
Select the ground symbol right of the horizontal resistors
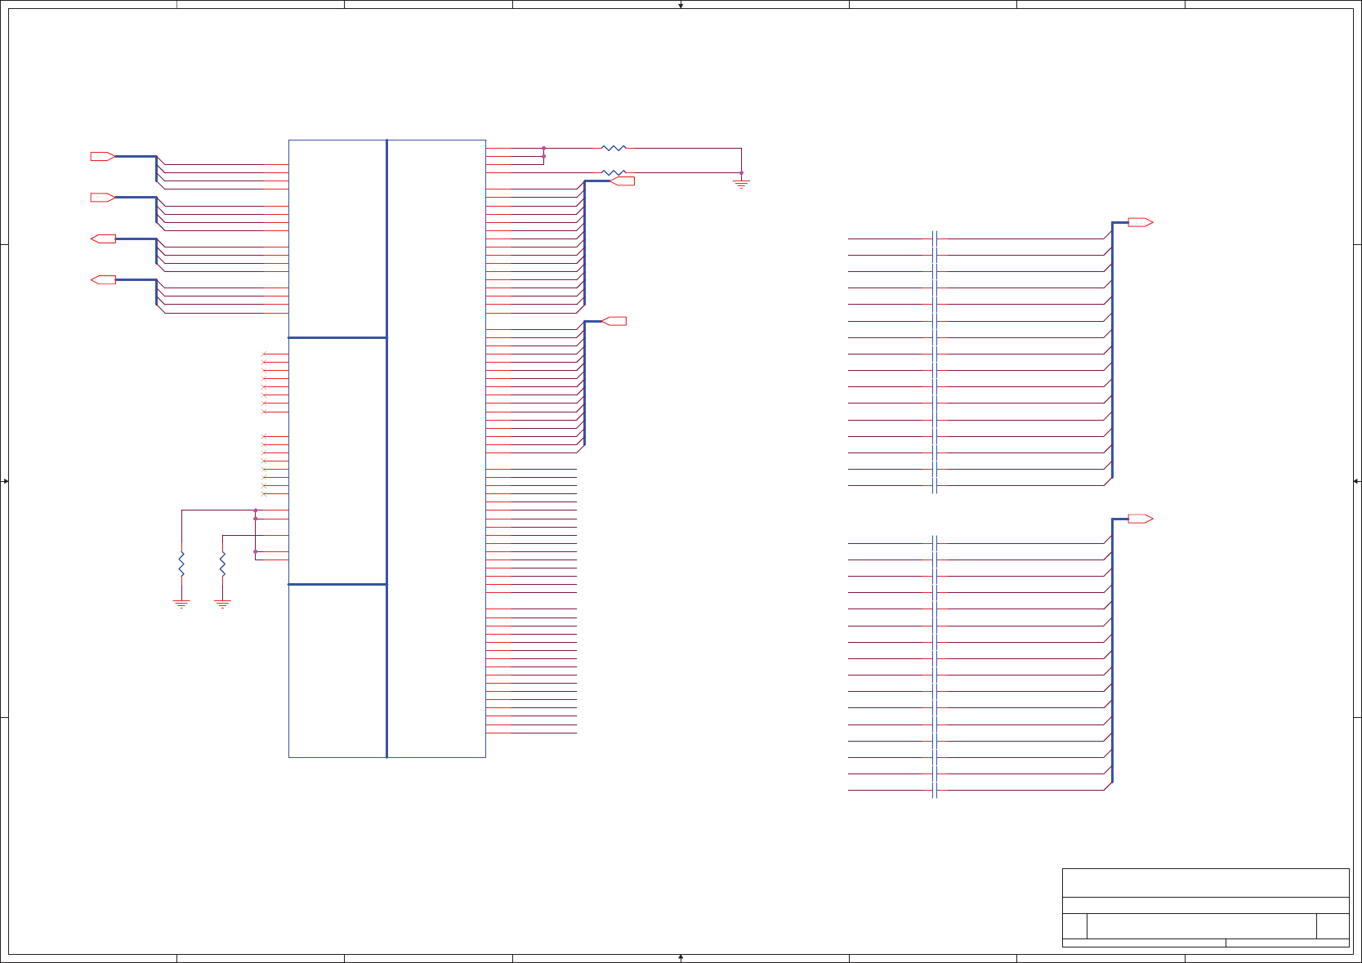[741, 184]
